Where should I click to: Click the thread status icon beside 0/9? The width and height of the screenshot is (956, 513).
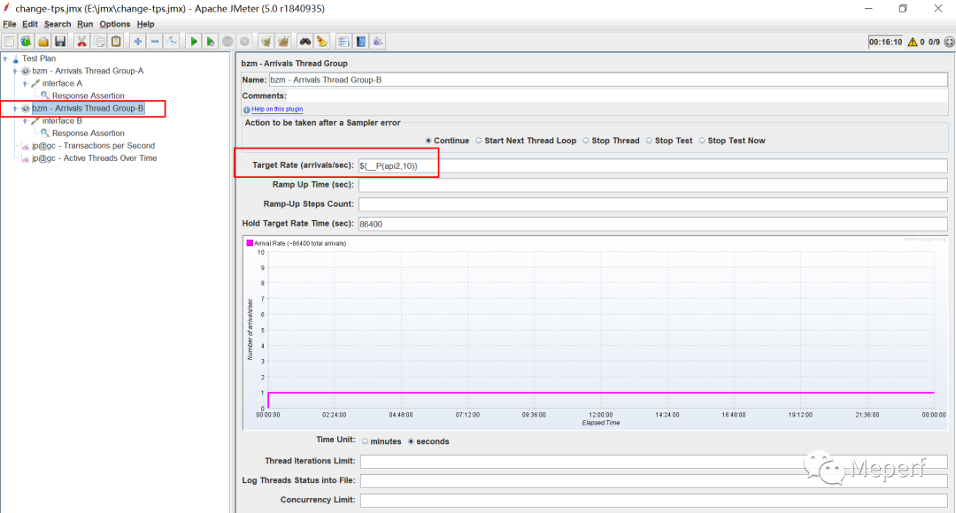pos(949,42)
